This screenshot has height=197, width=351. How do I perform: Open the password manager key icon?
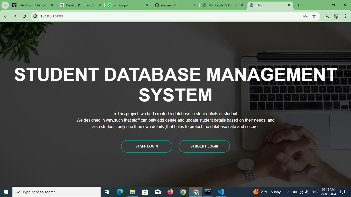point(306,16)
